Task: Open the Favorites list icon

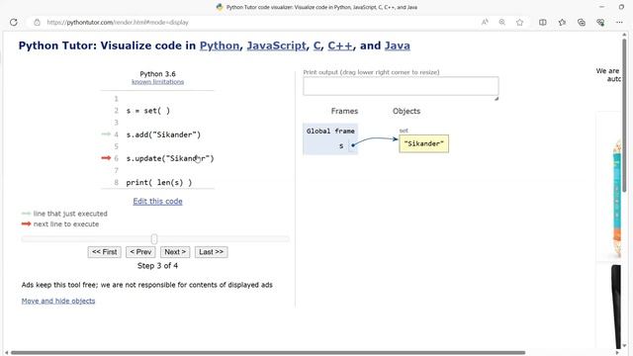Action: tap(562, 22)
